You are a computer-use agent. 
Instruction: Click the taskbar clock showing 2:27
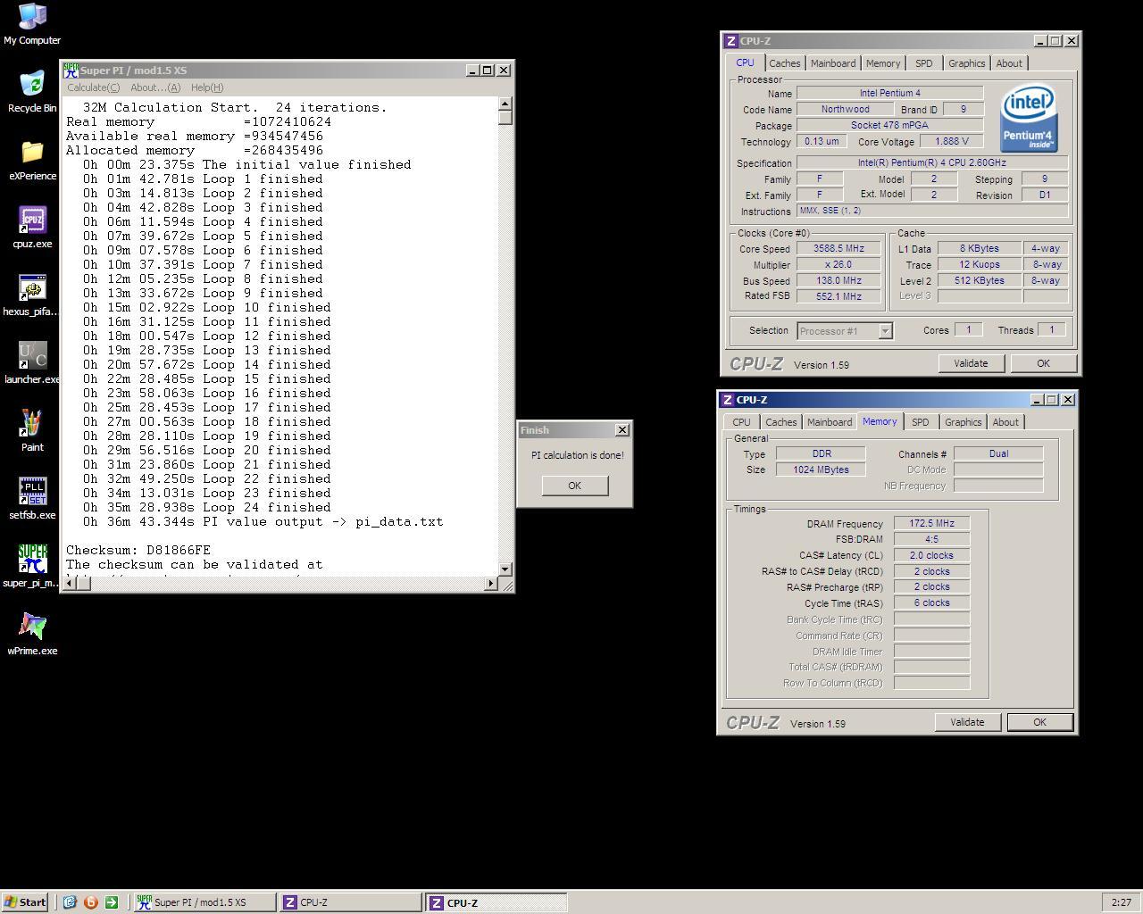point(1122,902)
